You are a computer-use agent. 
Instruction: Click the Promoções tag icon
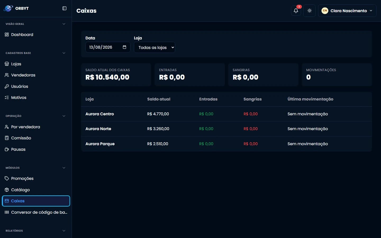(x=7, y=178)
